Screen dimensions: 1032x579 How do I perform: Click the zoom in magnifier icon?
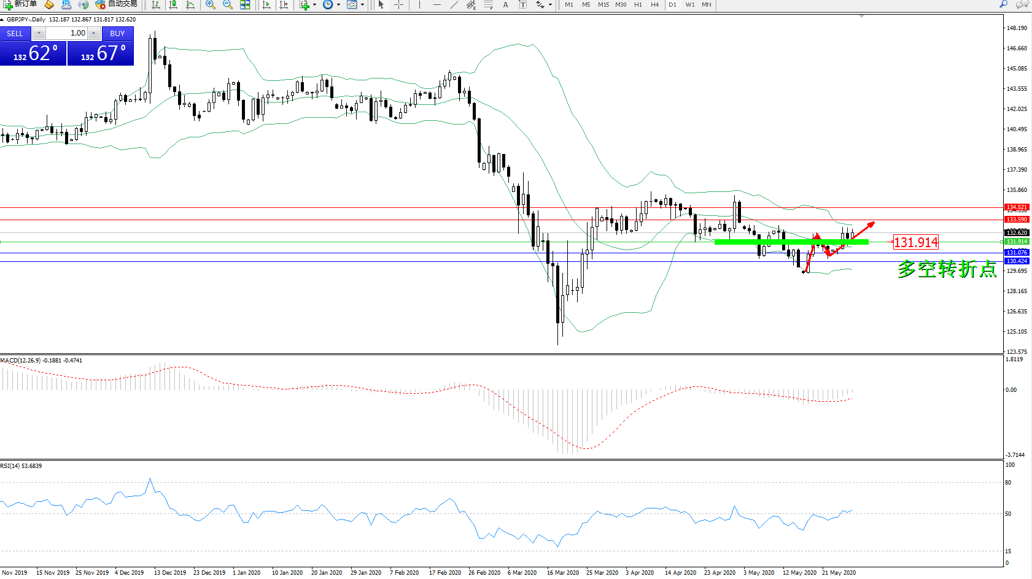coord(210,5)
